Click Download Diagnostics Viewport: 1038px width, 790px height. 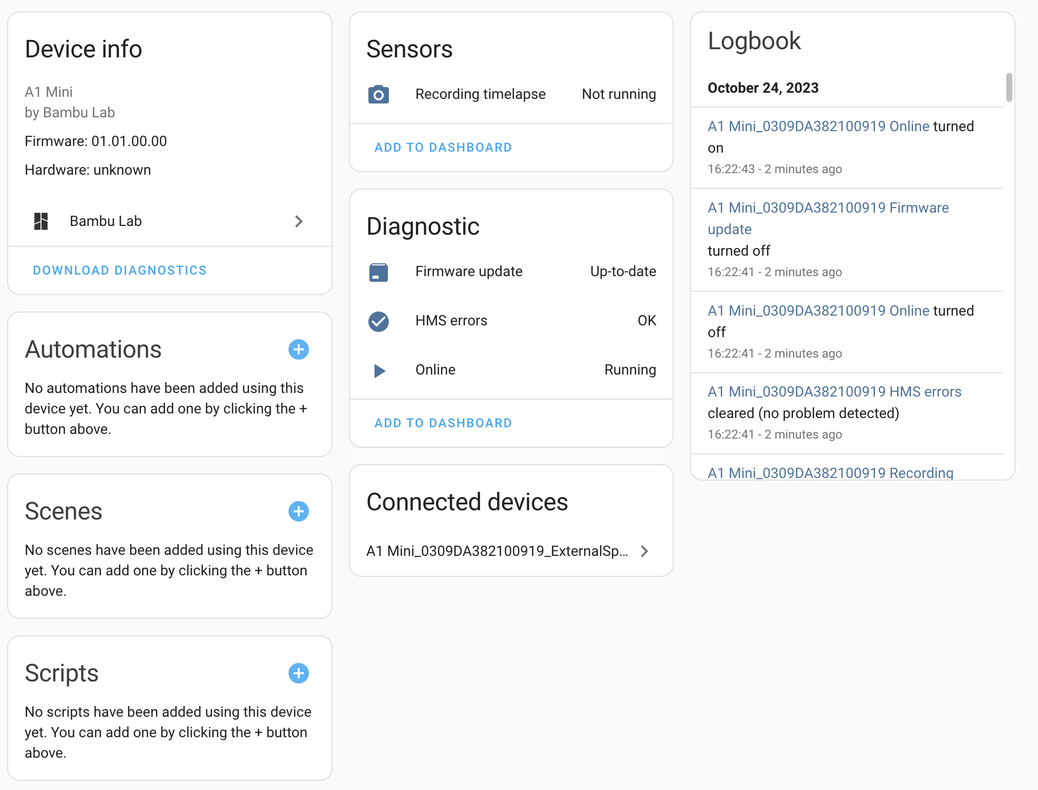point(119,270)
